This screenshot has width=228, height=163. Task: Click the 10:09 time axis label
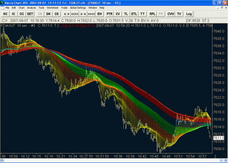click(13, 156)
